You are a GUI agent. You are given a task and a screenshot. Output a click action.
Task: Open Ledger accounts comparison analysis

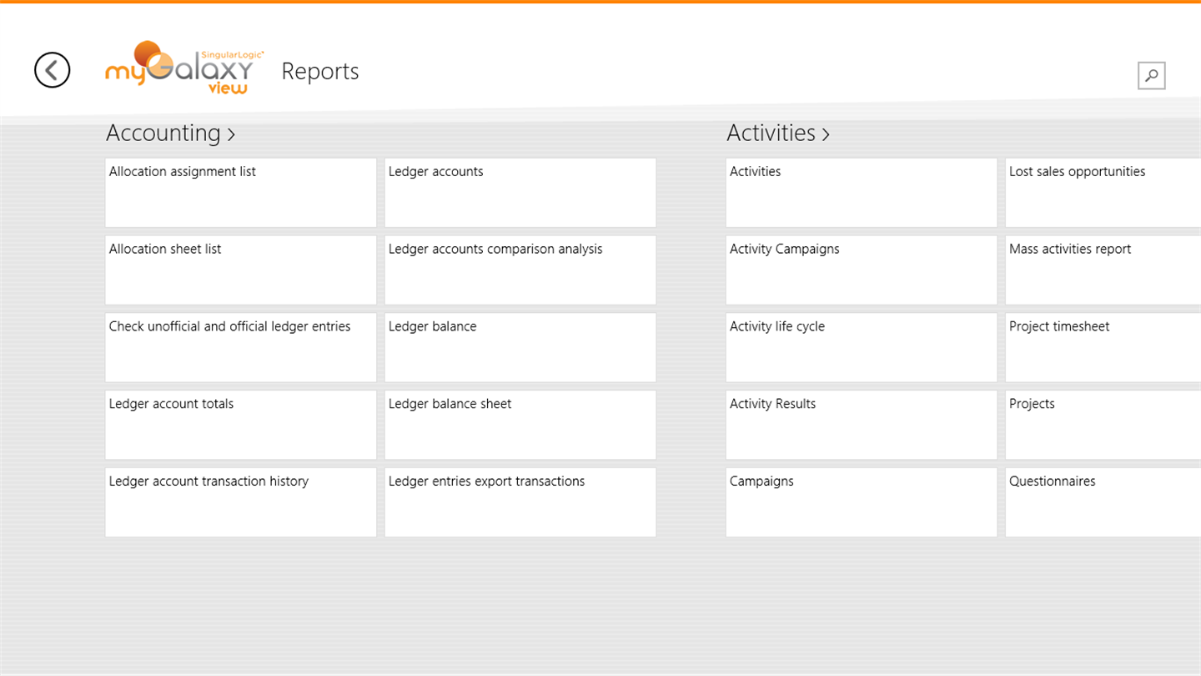[520, 270]
